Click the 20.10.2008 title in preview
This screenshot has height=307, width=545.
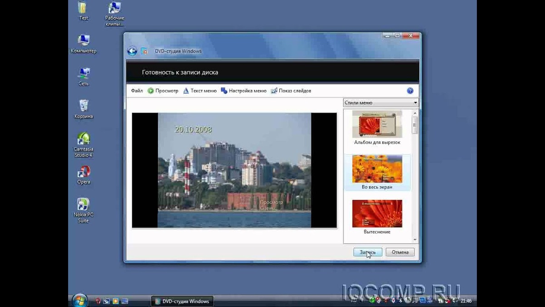click(x=193, y=130)
